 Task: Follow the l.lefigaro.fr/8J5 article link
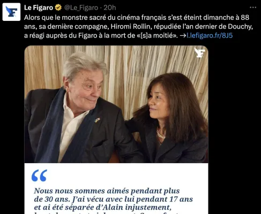pyautogui.click(x=210, y=35)
